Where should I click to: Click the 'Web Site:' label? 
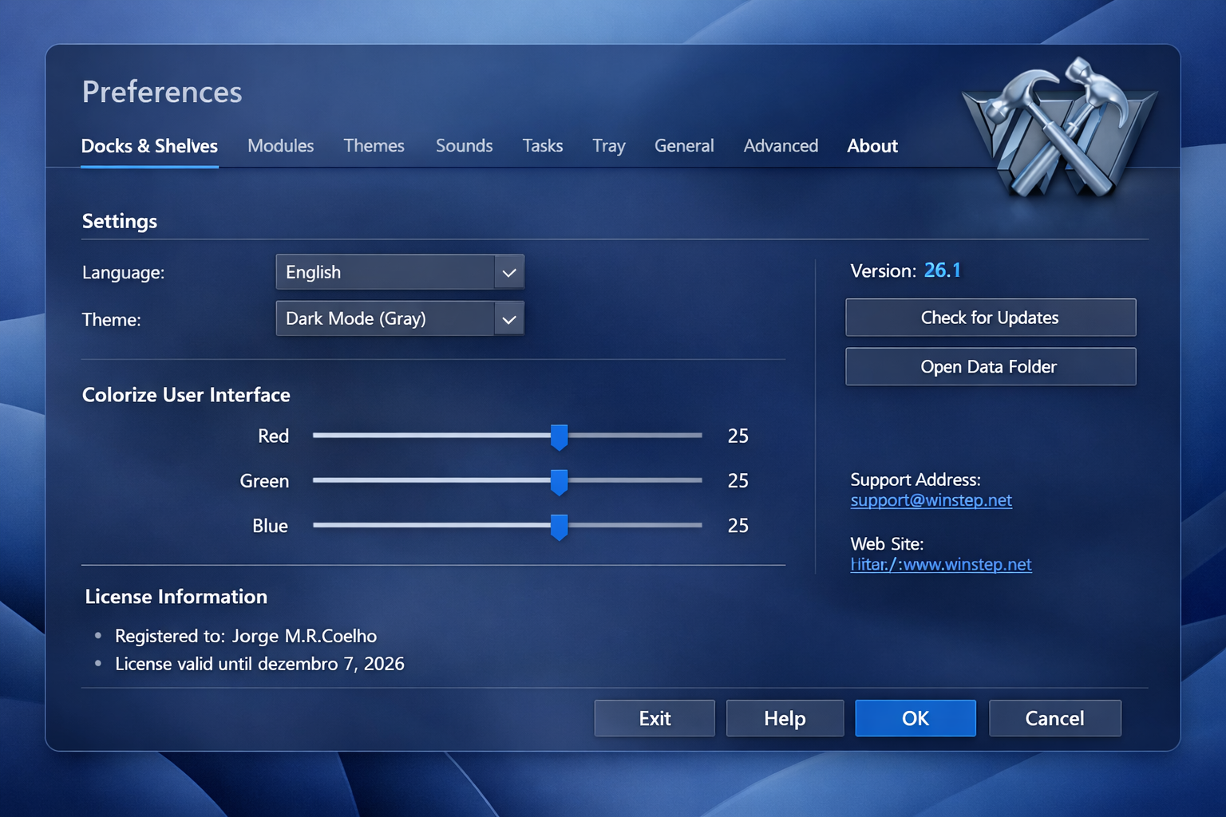[x=887, y=544]
